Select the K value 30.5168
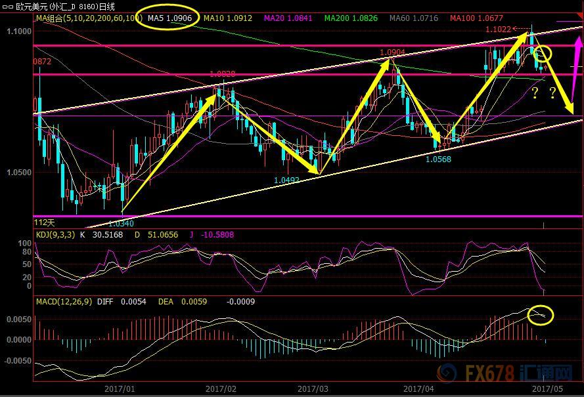The width and height of the screenshot is (584, 397). coord(108,235)
